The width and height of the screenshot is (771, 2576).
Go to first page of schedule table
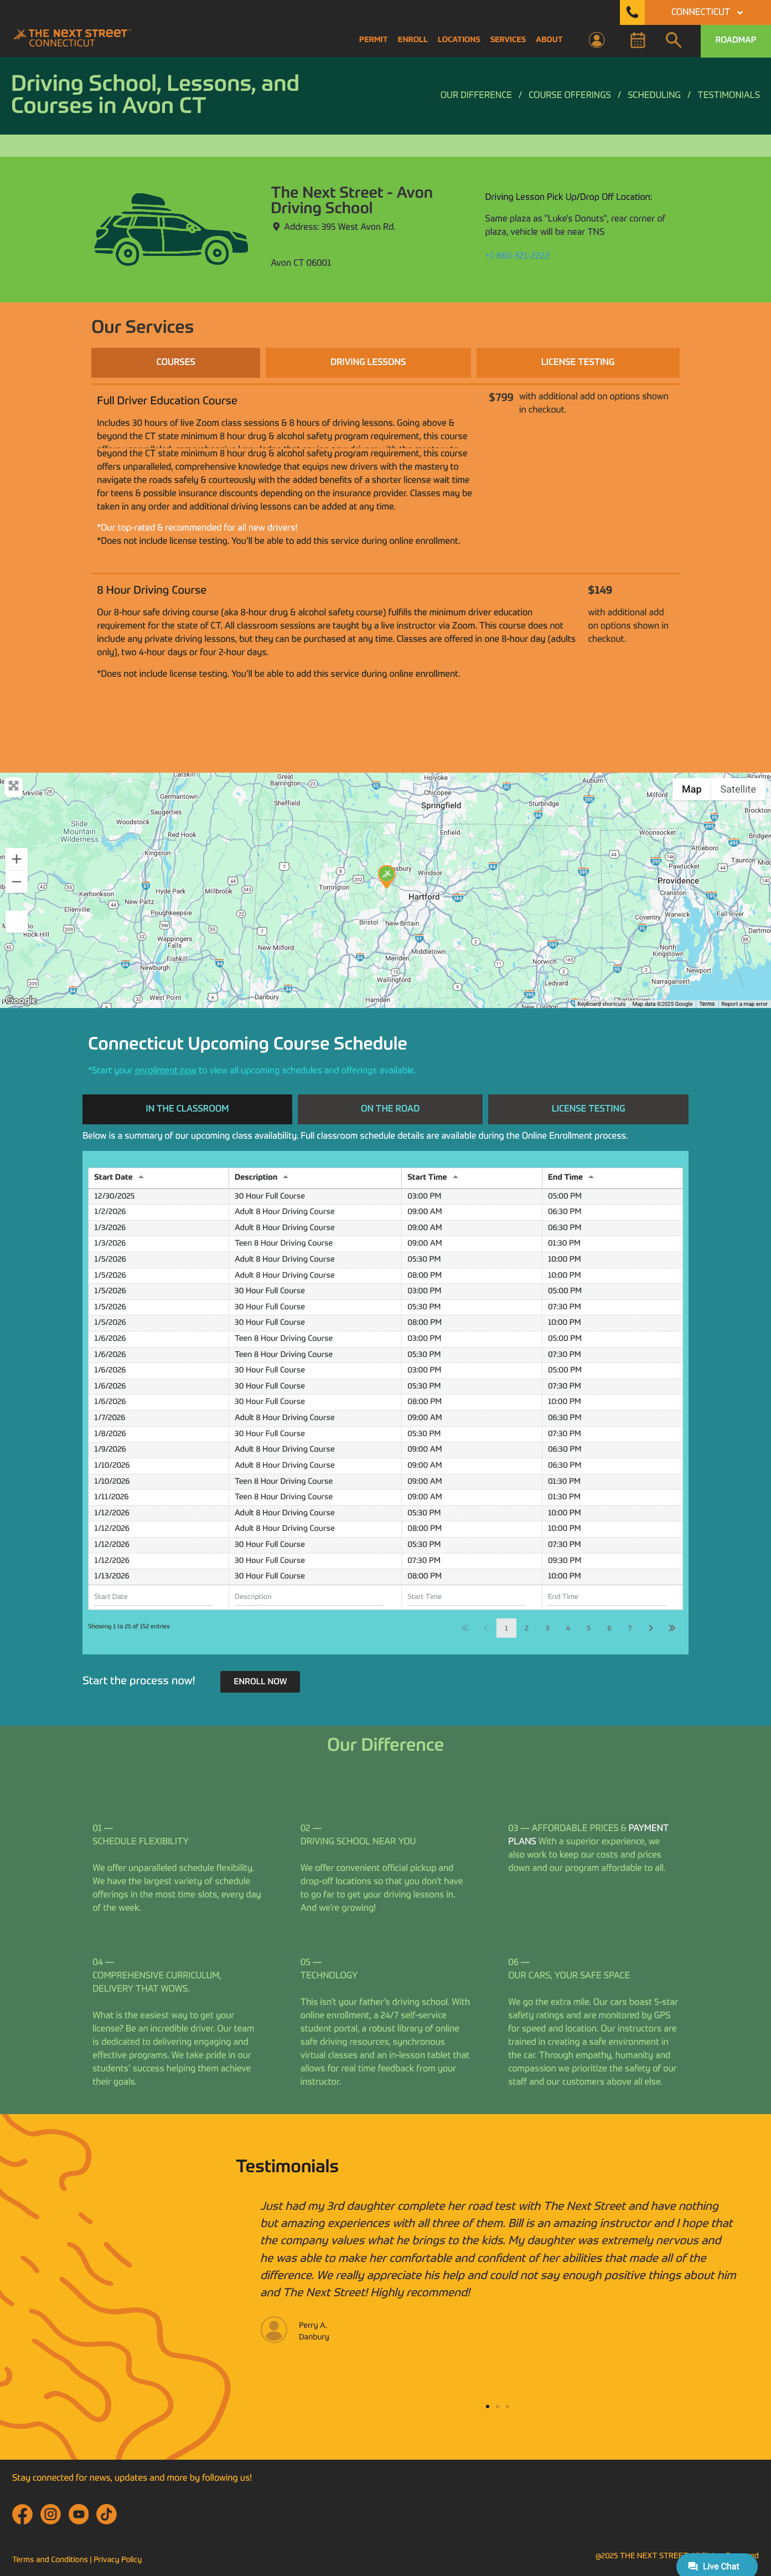point(464,1628)
